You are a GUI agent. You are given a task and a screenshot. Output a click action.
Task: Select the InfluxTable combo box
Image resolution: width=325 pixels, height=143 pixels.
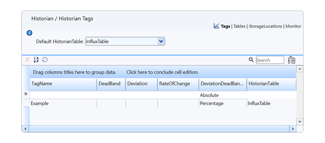pyautogui.click(x=125, y=42)
